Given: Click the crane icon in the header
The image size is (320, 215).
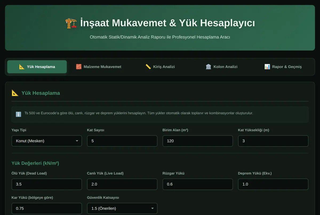Looking at the screenshot, I should pos(71,23).
